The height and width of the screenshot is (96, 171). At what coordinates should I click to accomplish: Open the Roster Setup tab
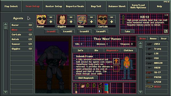pos(54,6)
